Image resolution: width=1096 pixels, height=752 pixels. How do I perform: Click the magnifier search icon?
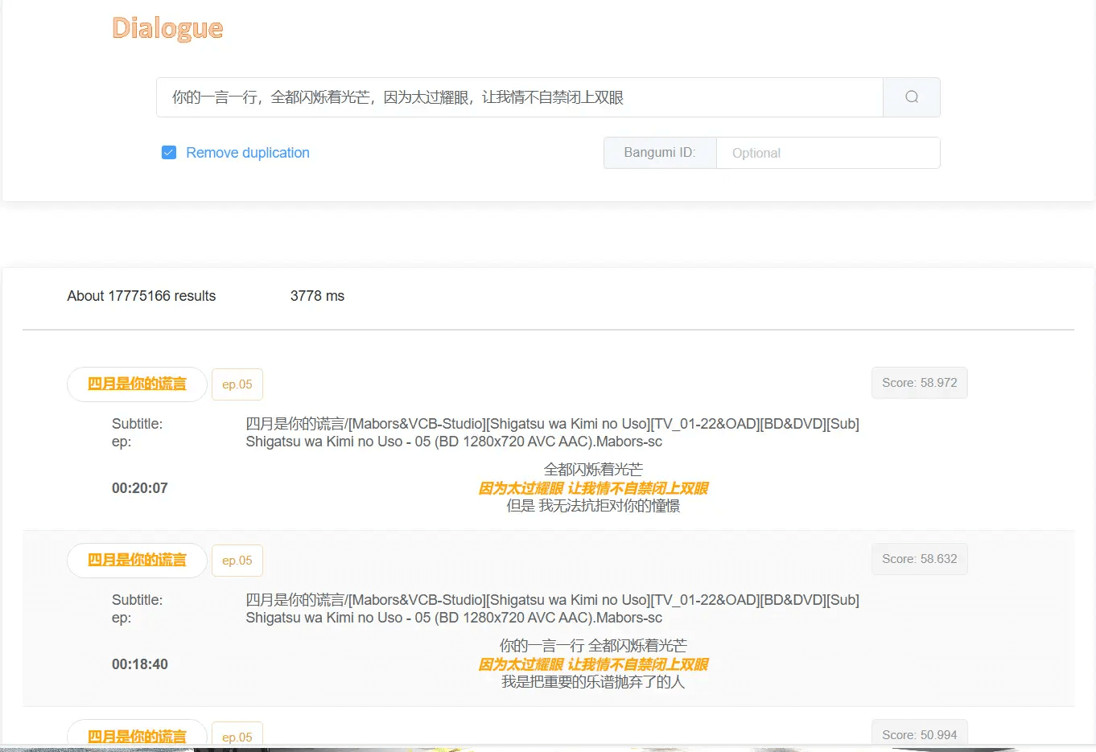click(x=911, y=97)
